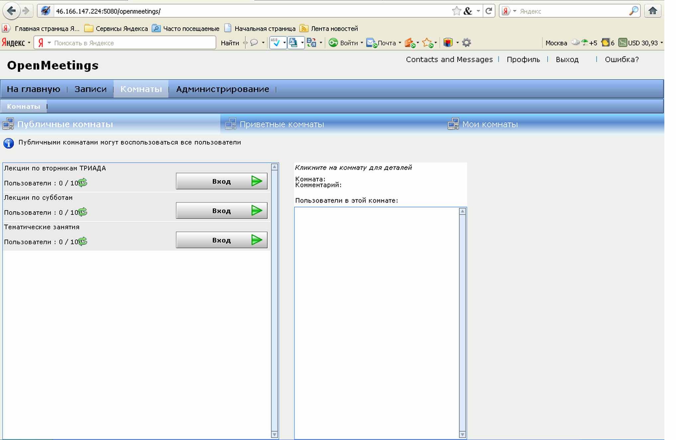
Task: Open the Профиль link
Action: [x=523, y=59]
